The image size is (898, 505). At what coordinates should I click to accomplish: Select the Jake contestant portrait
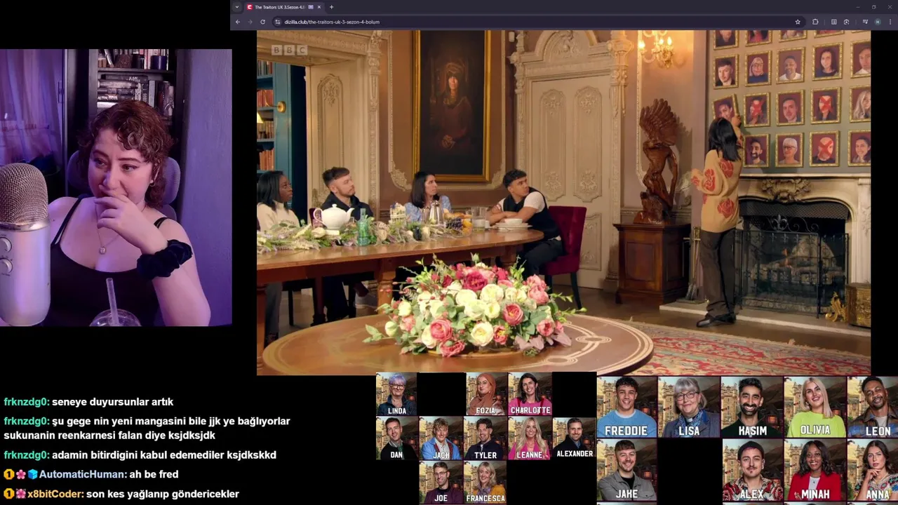[x=626, y=470]
